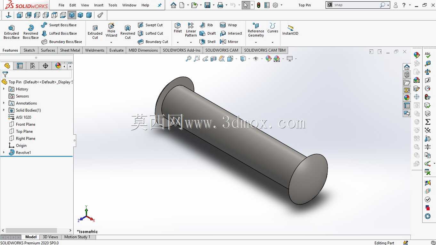Open FeatureManager design tree tab
This screenshot has height=245, width=436.
pyautogui.click(x=7, y=66)
